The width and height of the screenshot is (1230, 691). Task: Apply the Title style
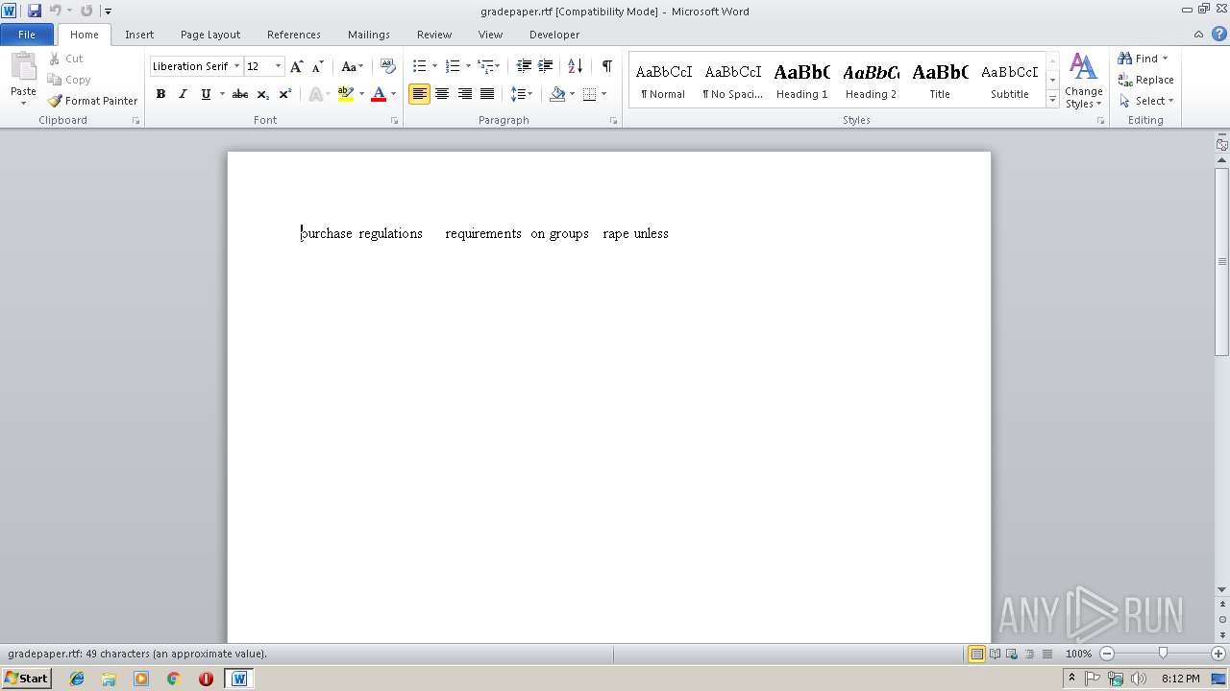pos(940,81)
